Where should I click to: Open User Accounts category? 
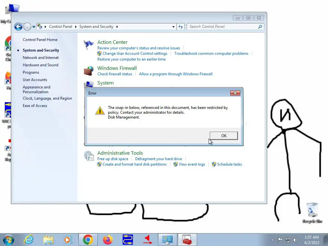pos(35,80)
